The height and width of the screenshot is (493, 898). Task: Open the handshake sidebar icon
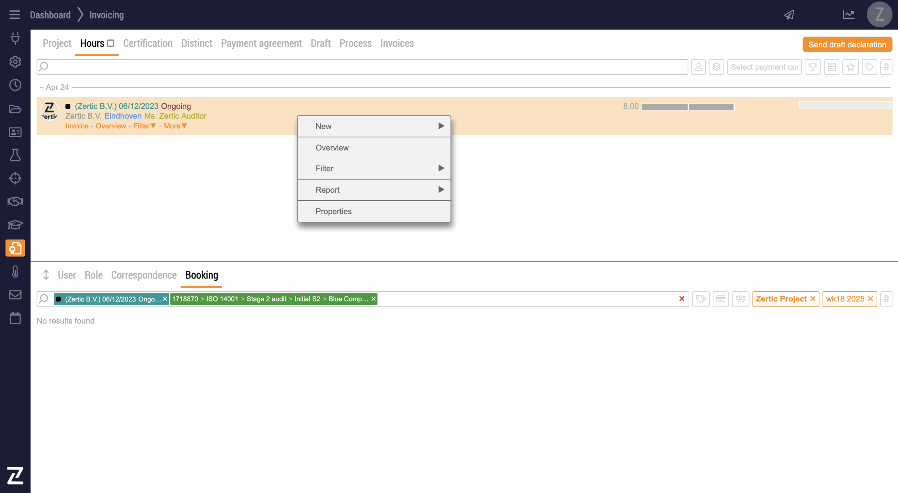15,201
